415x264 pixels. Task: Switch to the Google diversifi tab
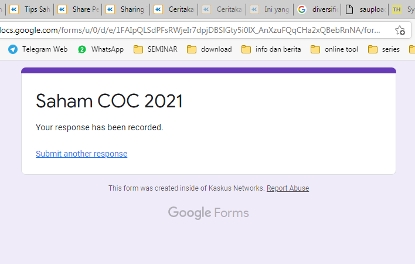[318, 9]
